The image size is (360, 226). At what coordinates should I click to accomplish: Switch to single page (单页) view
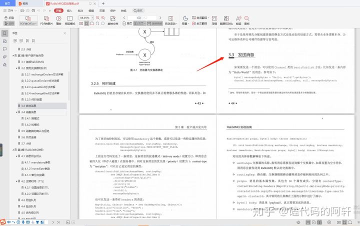[x=127, y=23]
